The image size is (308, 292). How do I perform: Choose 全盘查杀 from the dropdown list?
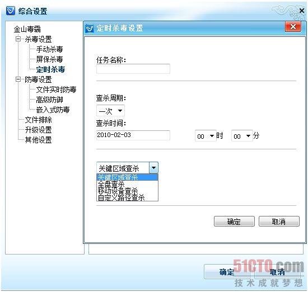click(x=127, y=184)
